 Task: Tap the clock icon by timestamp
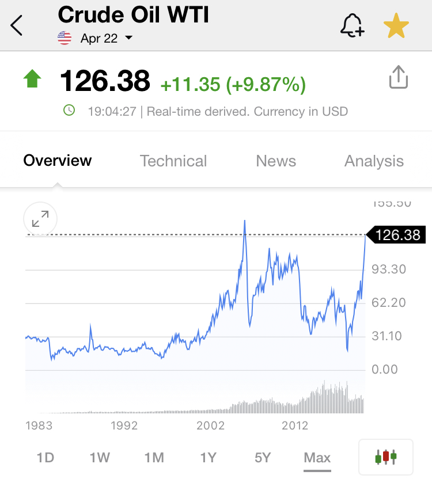[x=69, y=110]
